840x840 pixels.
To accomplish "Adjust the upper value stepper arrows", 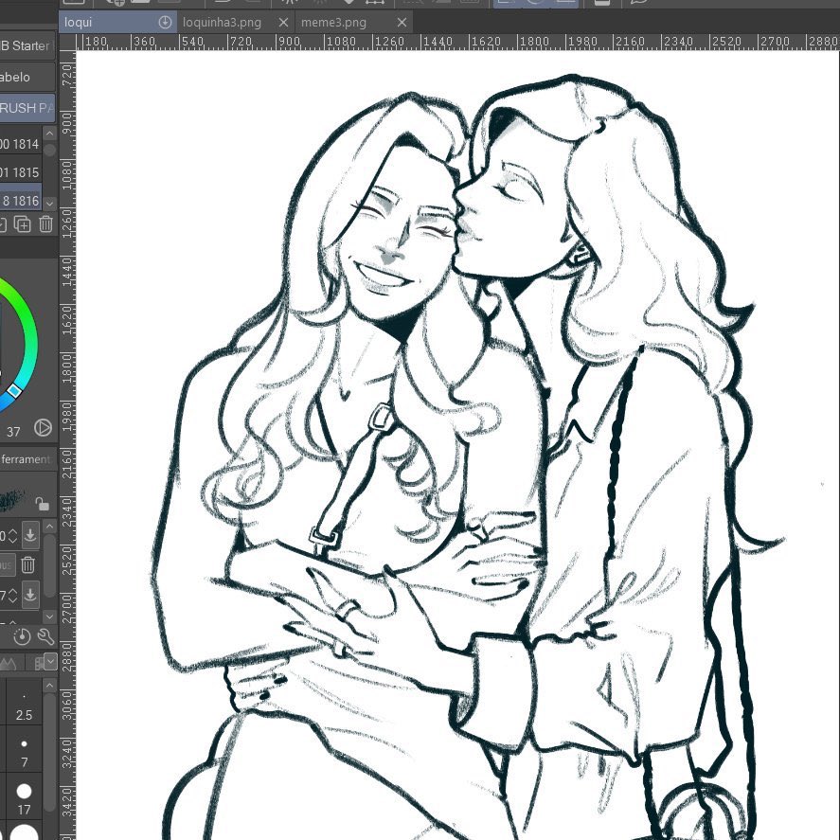I will [13, 535].
